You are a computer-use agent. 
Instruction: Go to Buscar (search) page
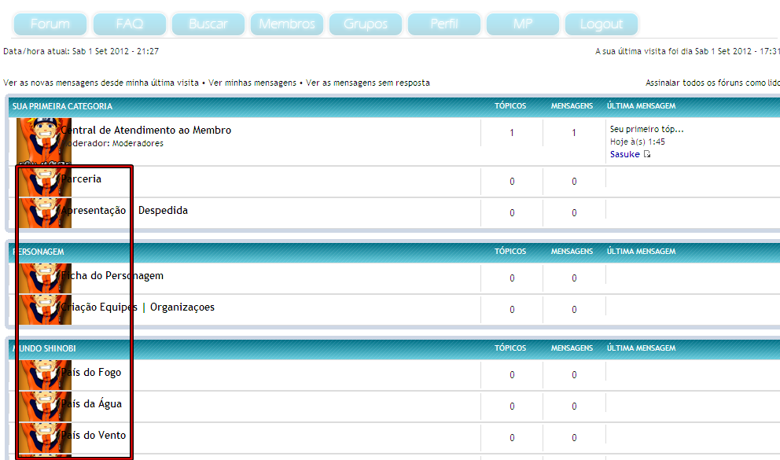tap(208, 24)
